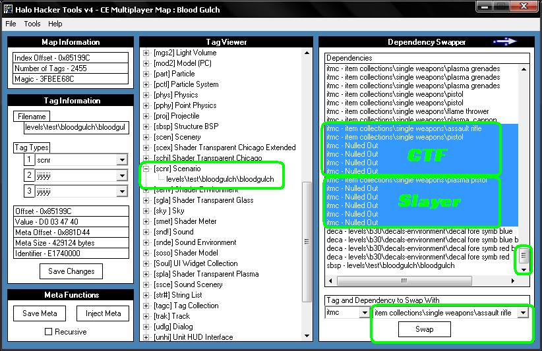Click the Halo Hacker Tools title bar icon
542x351 pixels.
click(x=9, y=9)
